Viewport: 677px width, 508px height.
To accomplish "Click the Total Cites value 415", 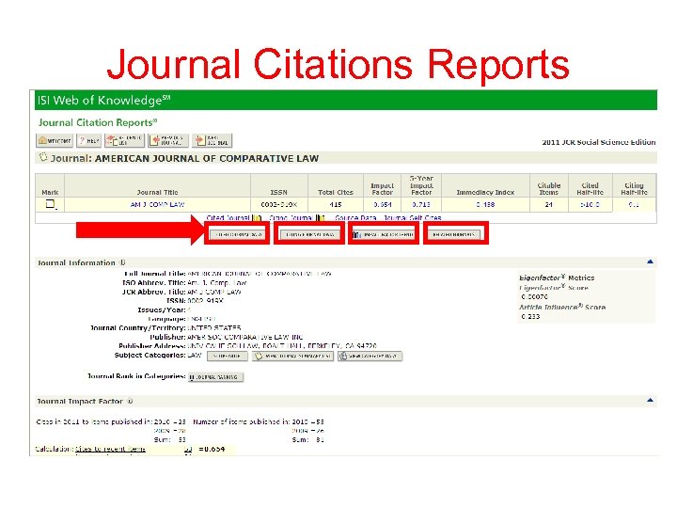I will point(336,204).
